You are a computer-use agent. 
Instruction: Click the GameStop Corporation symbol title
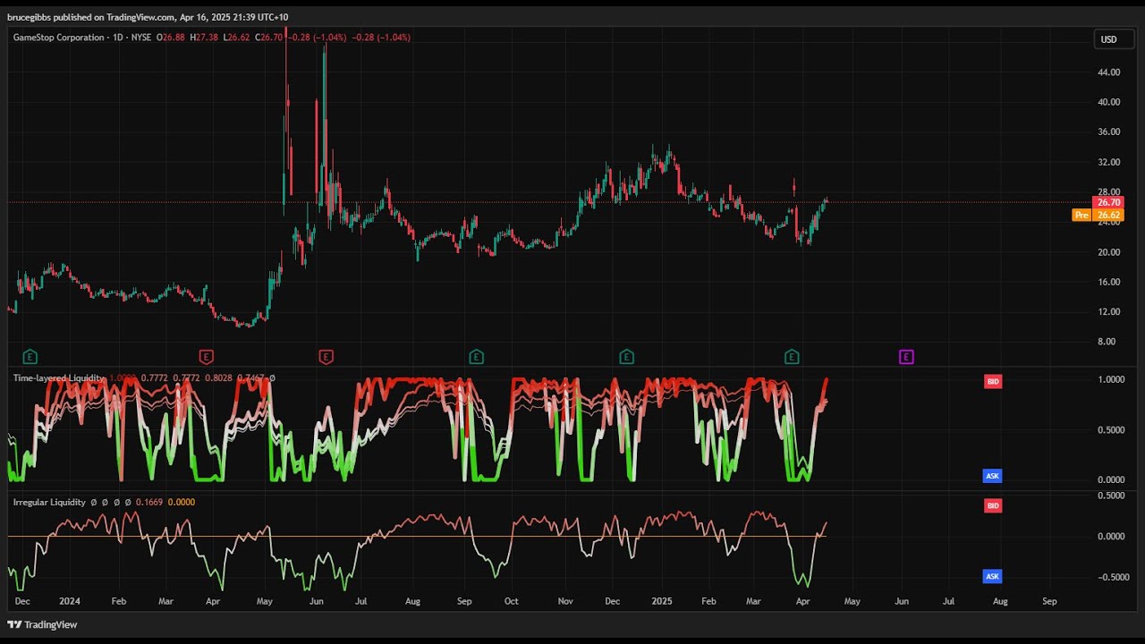[x=58, y=38]
